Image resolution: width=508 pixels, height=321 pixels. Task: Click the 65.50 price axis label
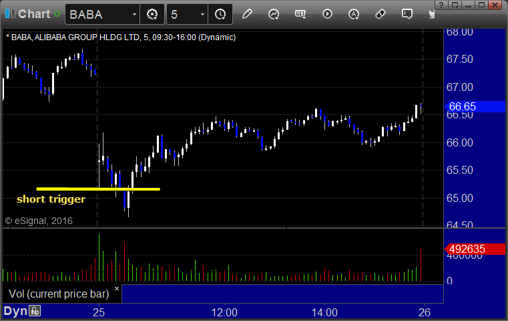tap(460, 170)
